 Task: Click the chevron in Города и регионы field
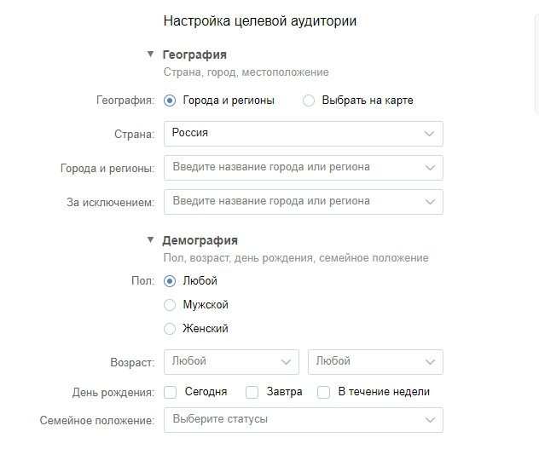click(430, 168)
